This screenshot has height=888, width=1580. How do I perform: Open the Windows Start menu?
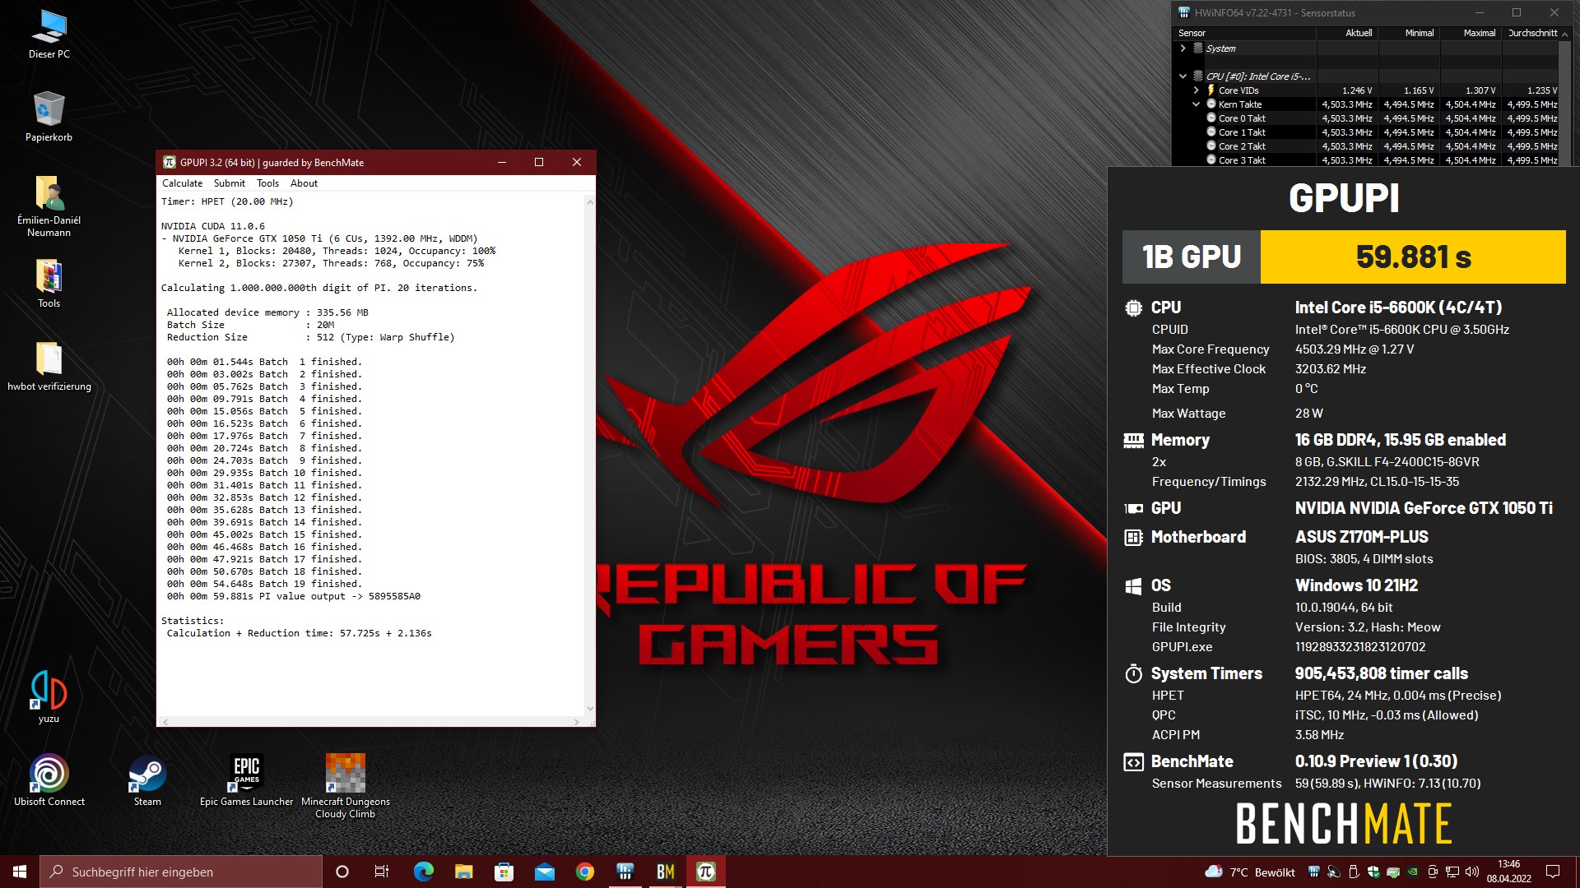[20, 872]
